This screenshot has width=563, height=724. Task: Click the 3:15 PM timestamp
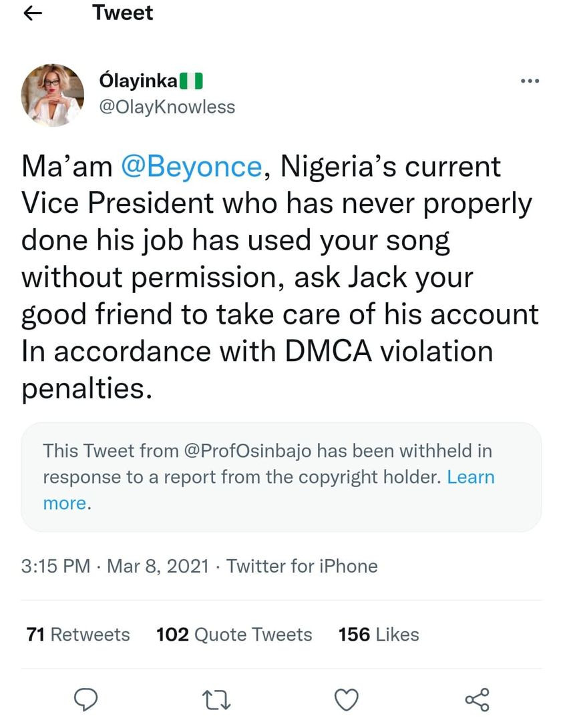click(x=55, y=567)
